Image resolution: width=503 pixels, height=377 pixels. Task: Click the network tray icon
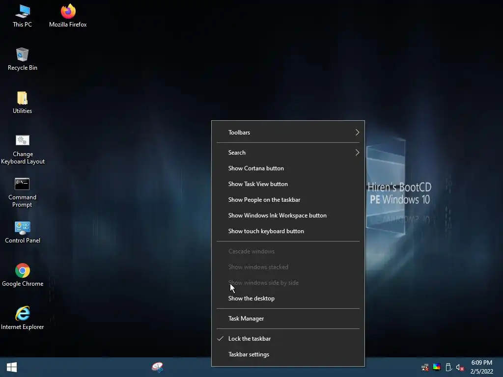coord(425,367)
